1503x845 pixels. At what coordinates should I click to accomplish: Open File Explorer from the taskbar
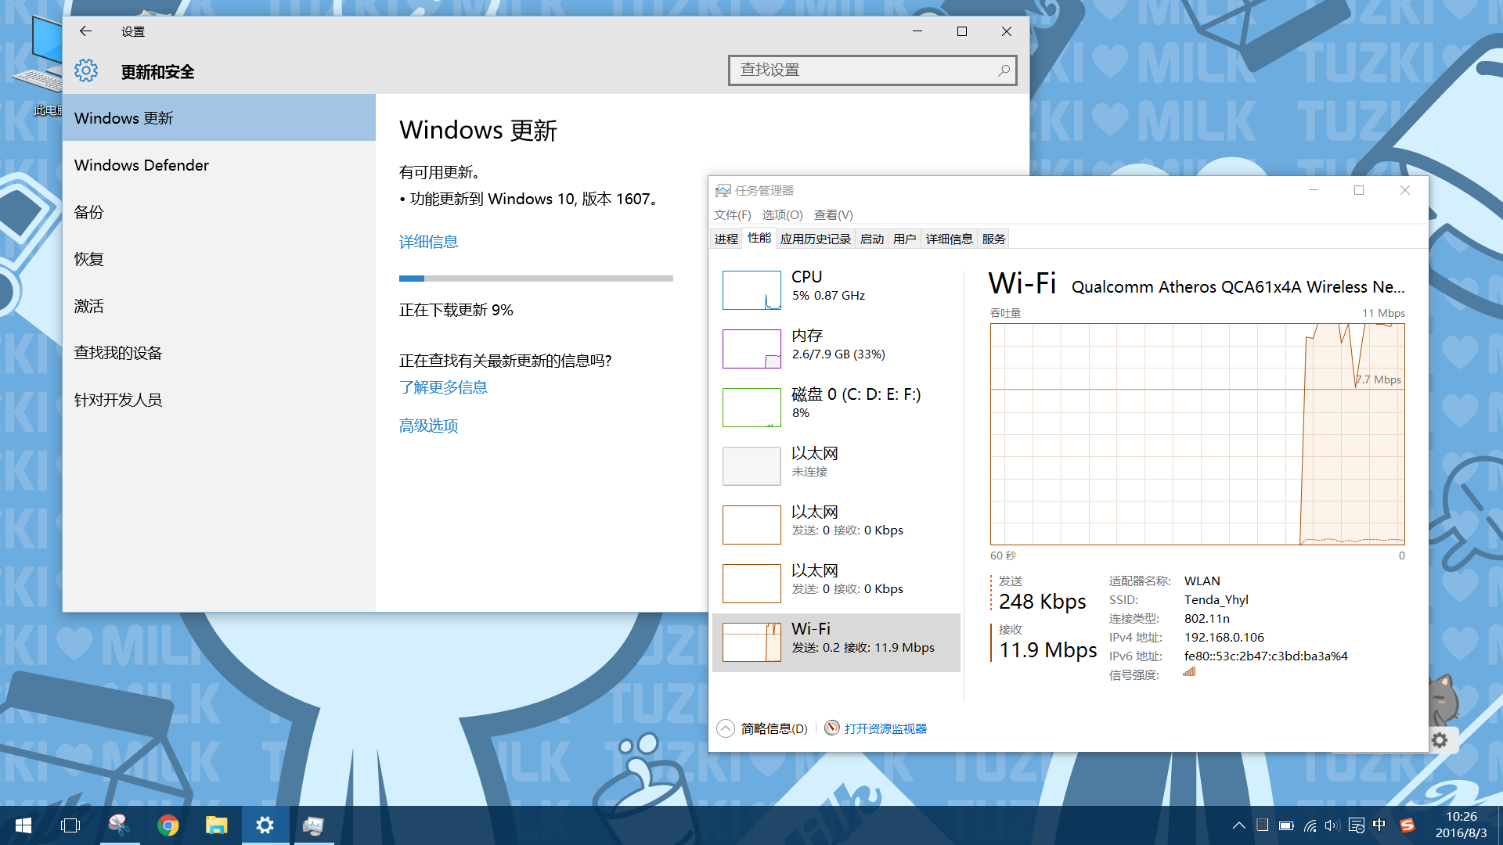[216, 825]
